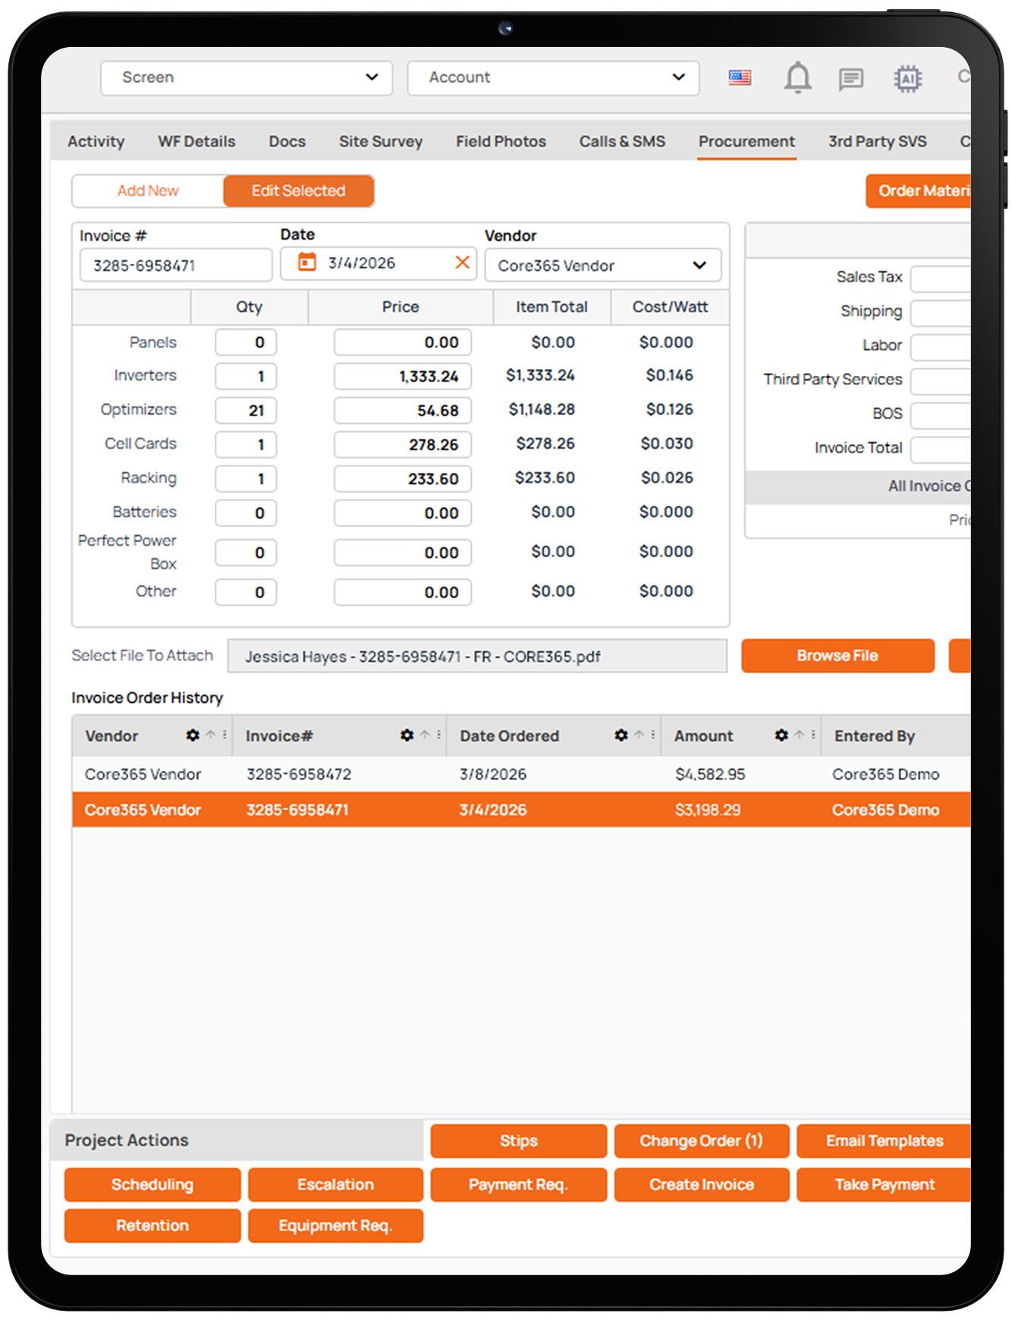This screenshot has height=1326, width=1012.
Task: Focus the Panels quantity field
Action: [246, 342]
